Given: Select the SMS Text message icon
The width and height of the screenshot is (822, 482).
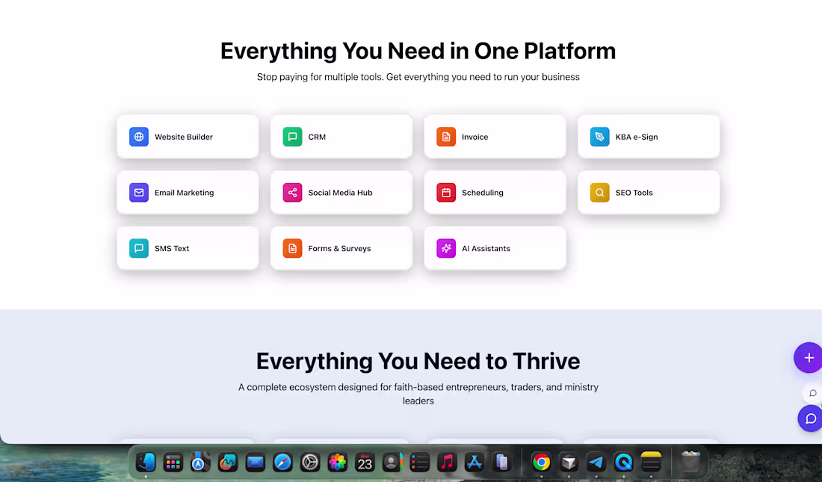Looking at the screenshot, I should point(138,247).
